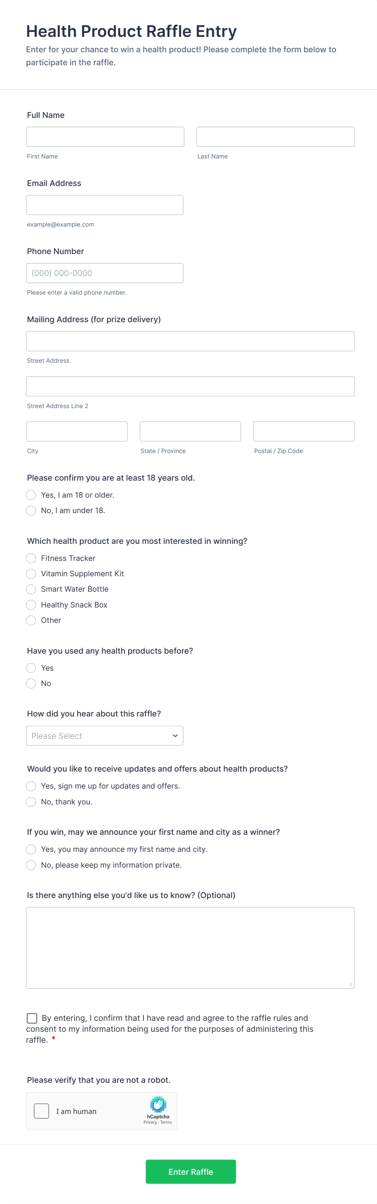The width and height of the screenshot is (377, 1204).
Task: Click the Email Address input field
Action: [104, 204]
